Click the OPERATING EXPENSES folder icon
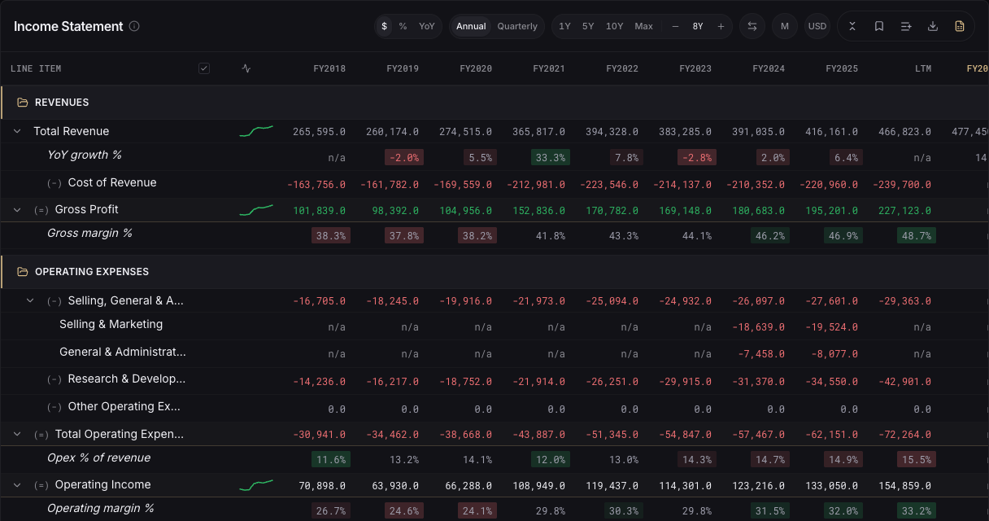Image resolution: width=989 pixels, height=521 pixels. coord(23,272)
